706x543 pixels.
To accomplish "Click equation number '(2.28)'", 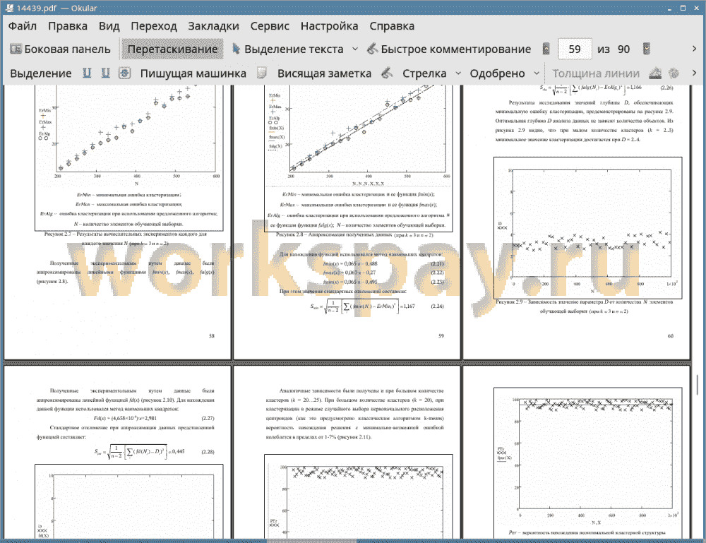I will [208, 452].
